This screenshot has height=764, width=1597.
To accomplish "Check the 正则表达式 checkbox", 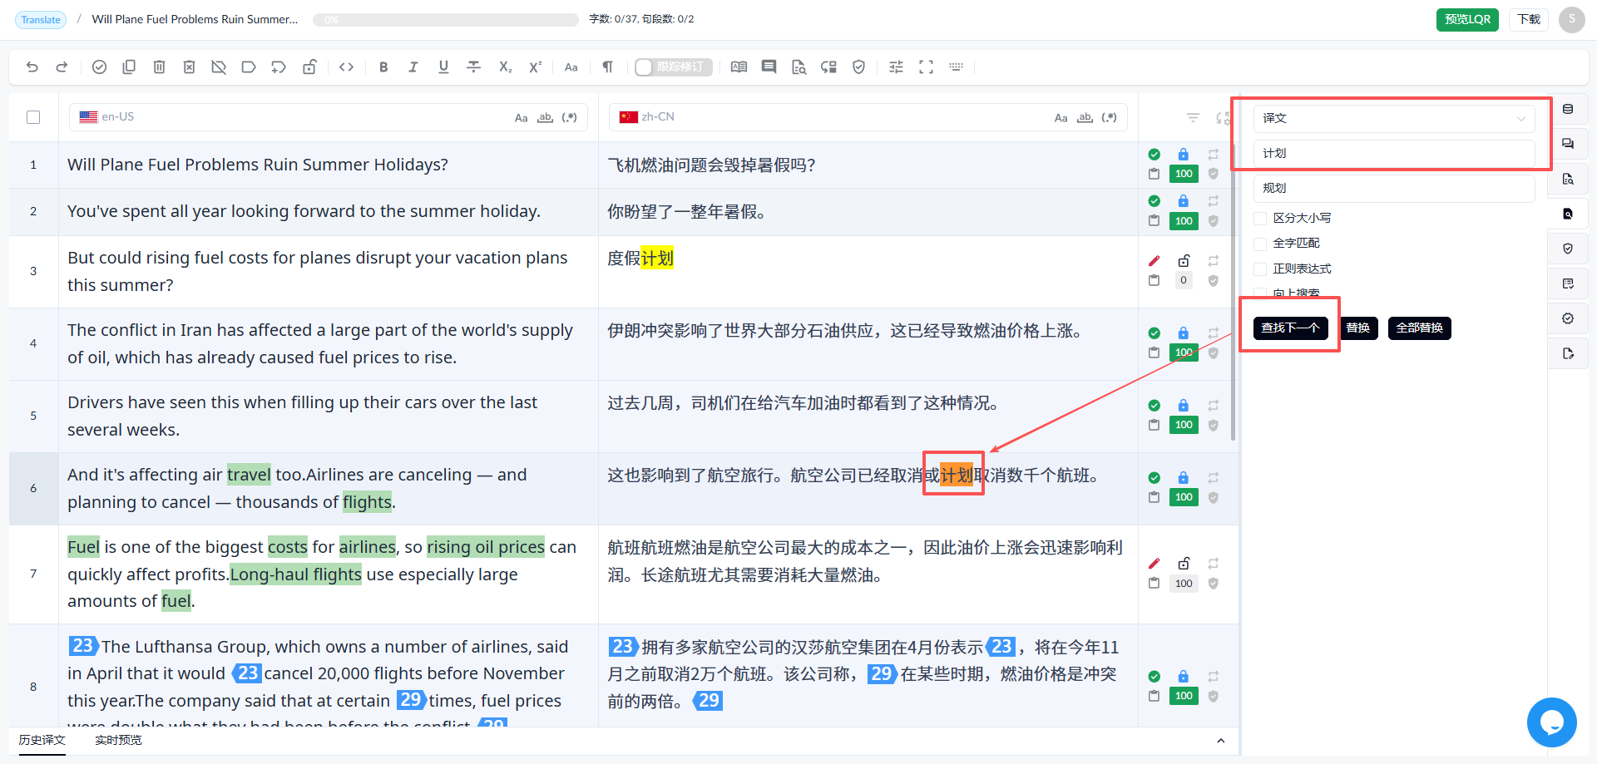I will [1260, 269].
